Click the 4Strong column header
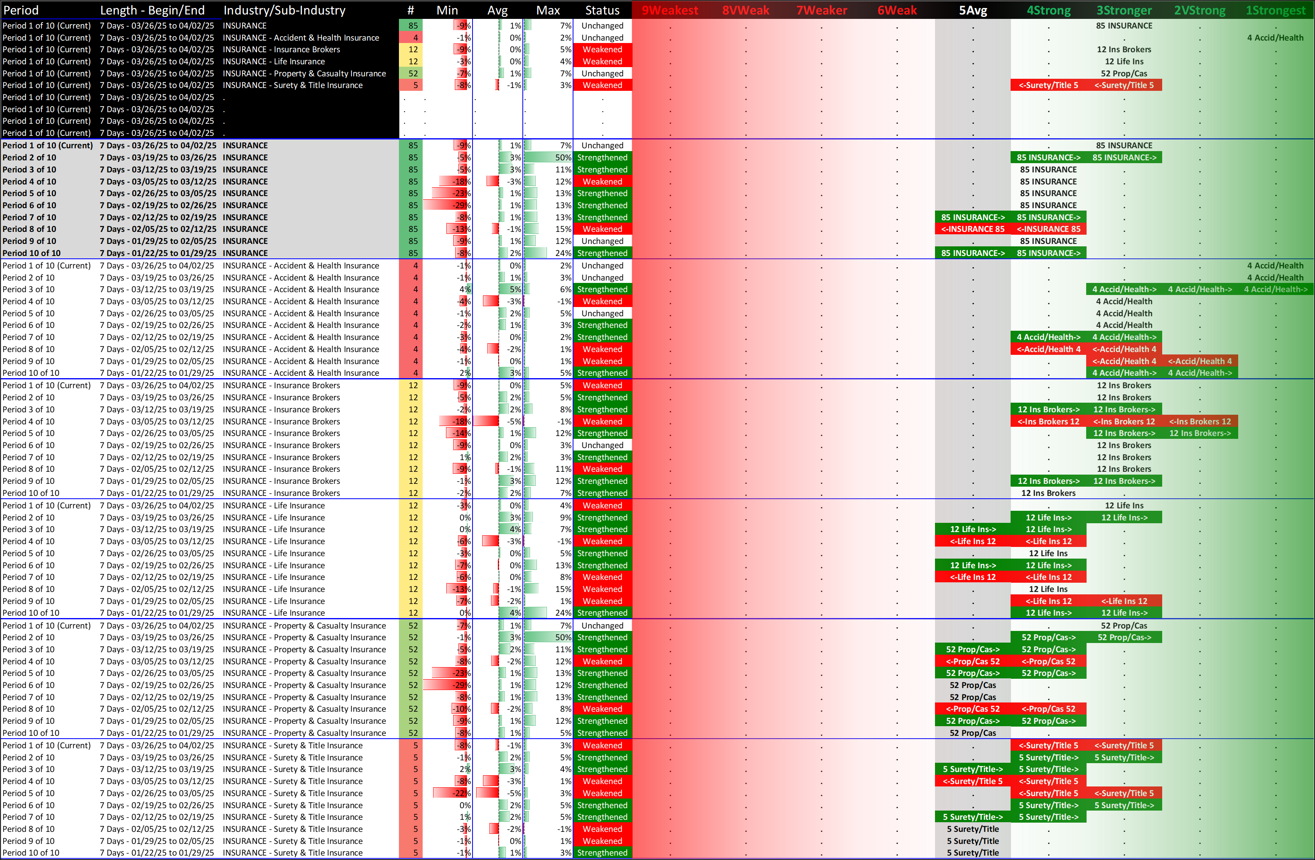Image resolution: width=1315 pixels, height=860 pixels. click(x=1048, y=10)
